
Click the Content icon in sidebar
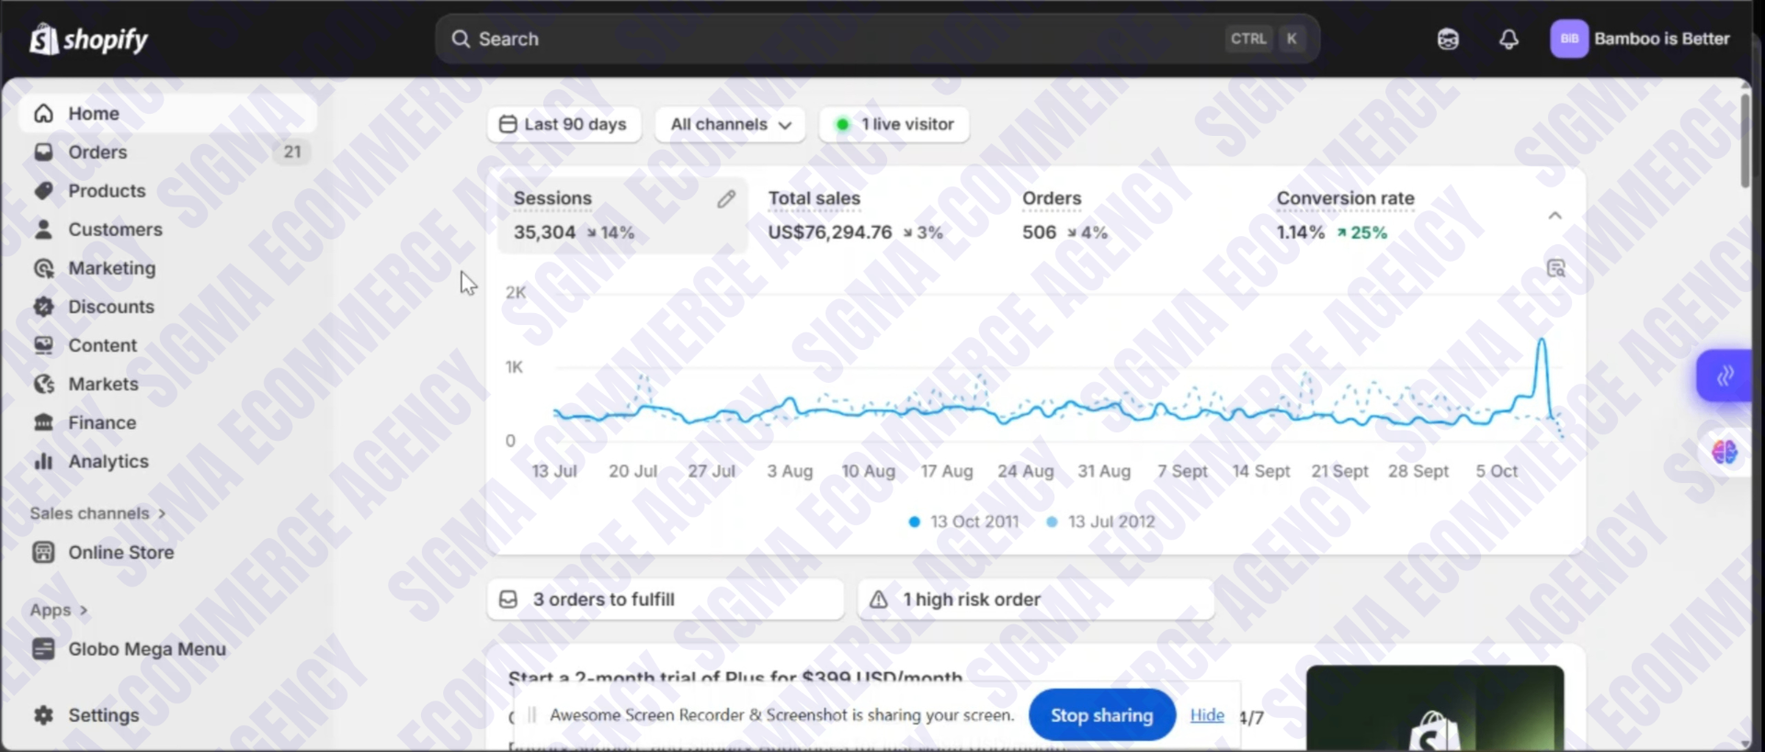(x=43, y=345)
